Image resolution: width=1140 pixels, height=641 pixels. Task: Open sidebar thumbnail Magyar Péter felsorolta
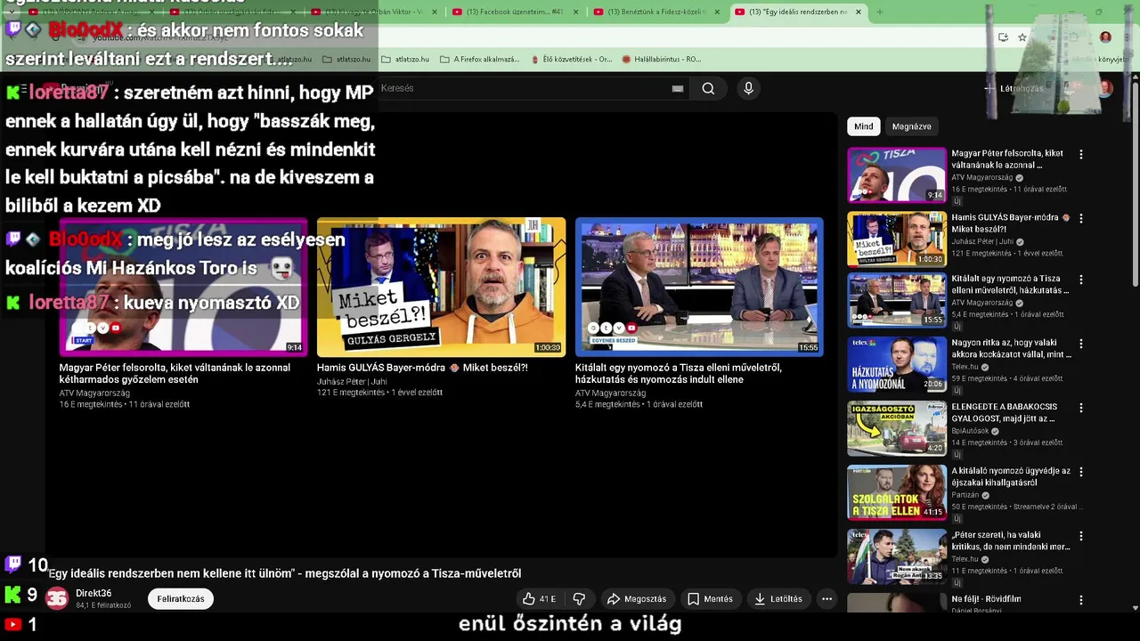(897, 174)
